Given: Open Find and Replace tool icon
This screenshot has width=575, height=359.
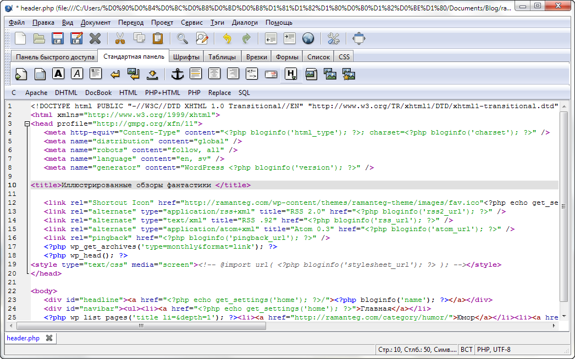Looking at the screenshot, I should point(202,38).
